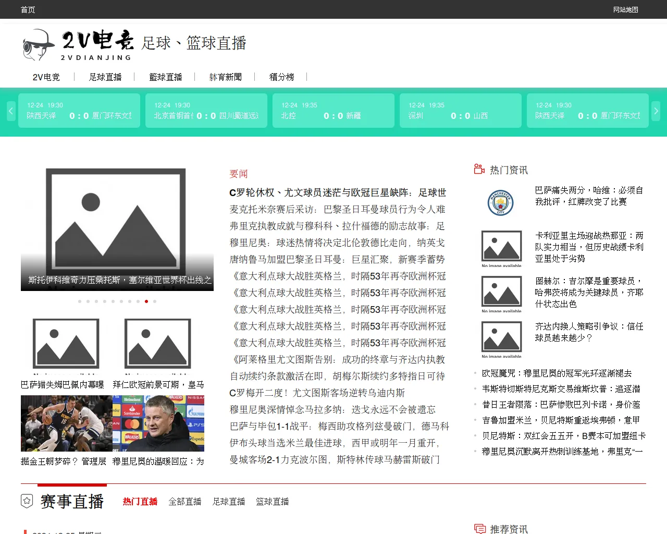Open the 篮球直播 navigation menu item
This screenshot has height=534, width=667.
[x=166, y=77]
